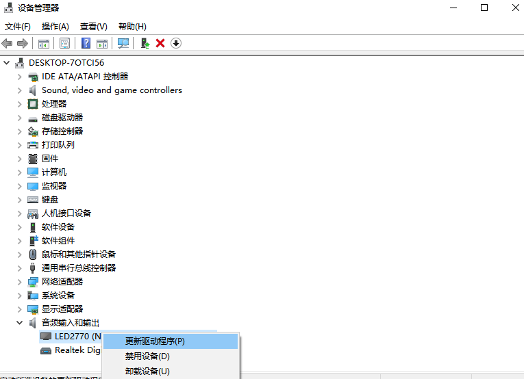Image resolution: width=524 pixels, height=379 pixels.
Task: Select 禁用设备(D) in the context menu
Action: tap(147, 356)
